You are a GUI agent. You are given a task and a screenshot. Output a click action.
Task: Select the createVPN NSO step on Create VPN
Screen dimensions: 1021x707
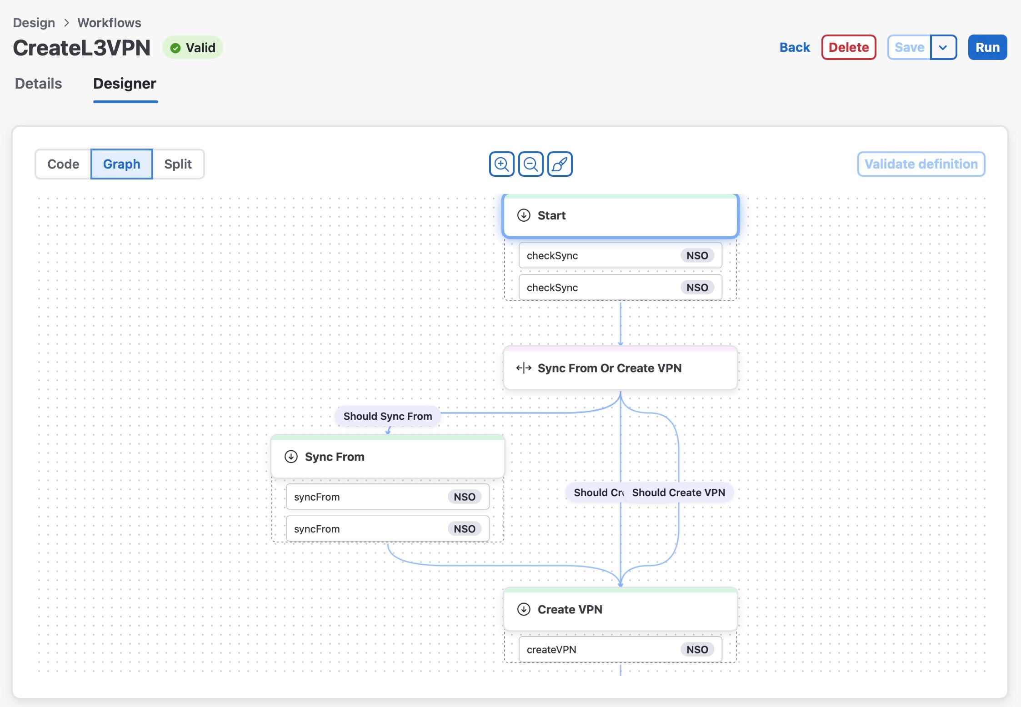619,649
